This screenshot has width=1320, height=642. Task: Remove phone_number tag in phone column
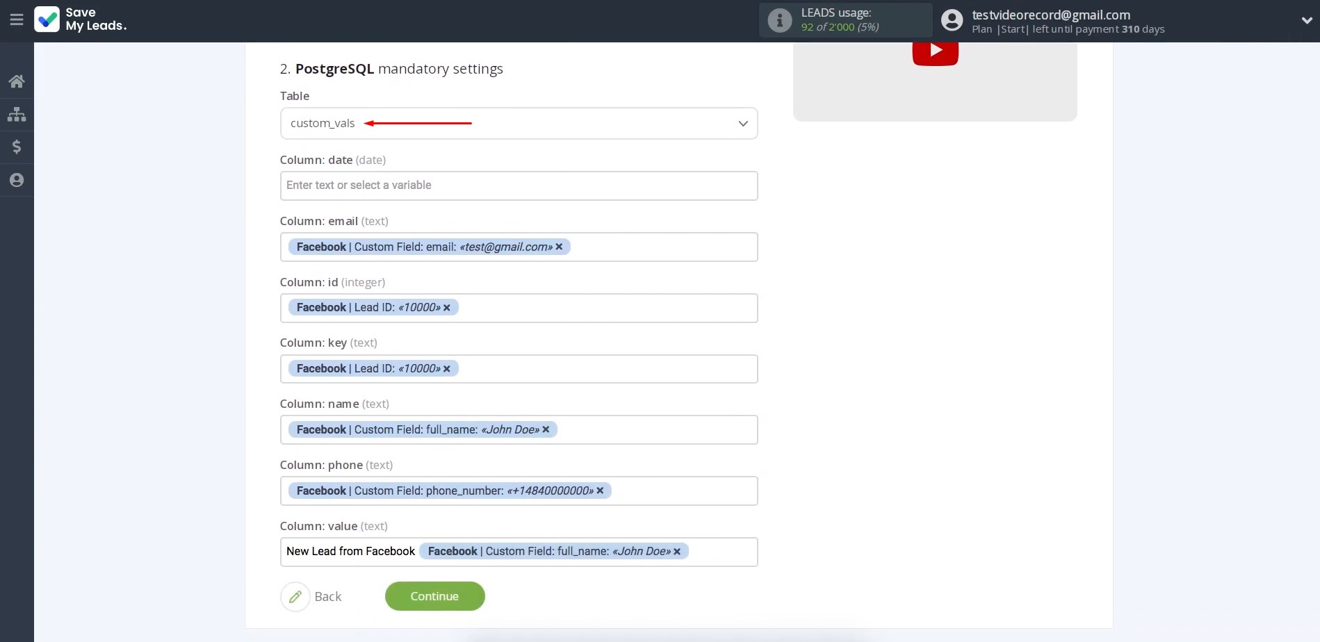click(600, 491)
